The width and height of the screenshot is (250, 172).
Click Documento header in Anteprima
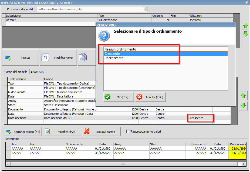[x=196, y=144]
